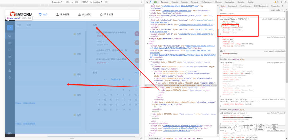Click the Filter styles input field
This screenshot has height=140, width=288.
coord(240,10)
